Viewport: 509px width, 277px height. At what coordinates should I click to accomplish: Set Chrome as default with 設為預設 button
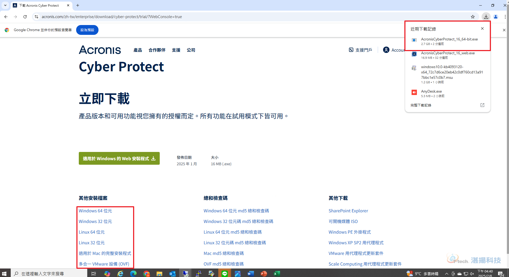tap(87, 30)
